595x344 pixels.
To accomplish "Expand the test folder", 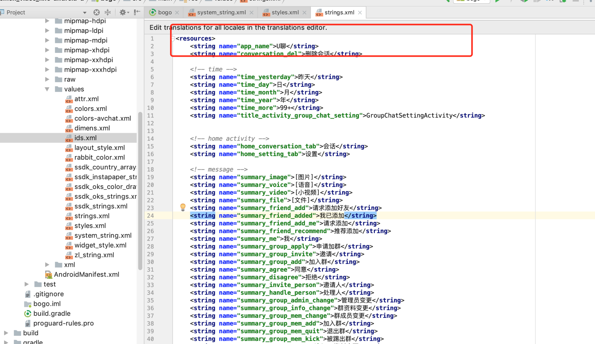I will 27,284.
